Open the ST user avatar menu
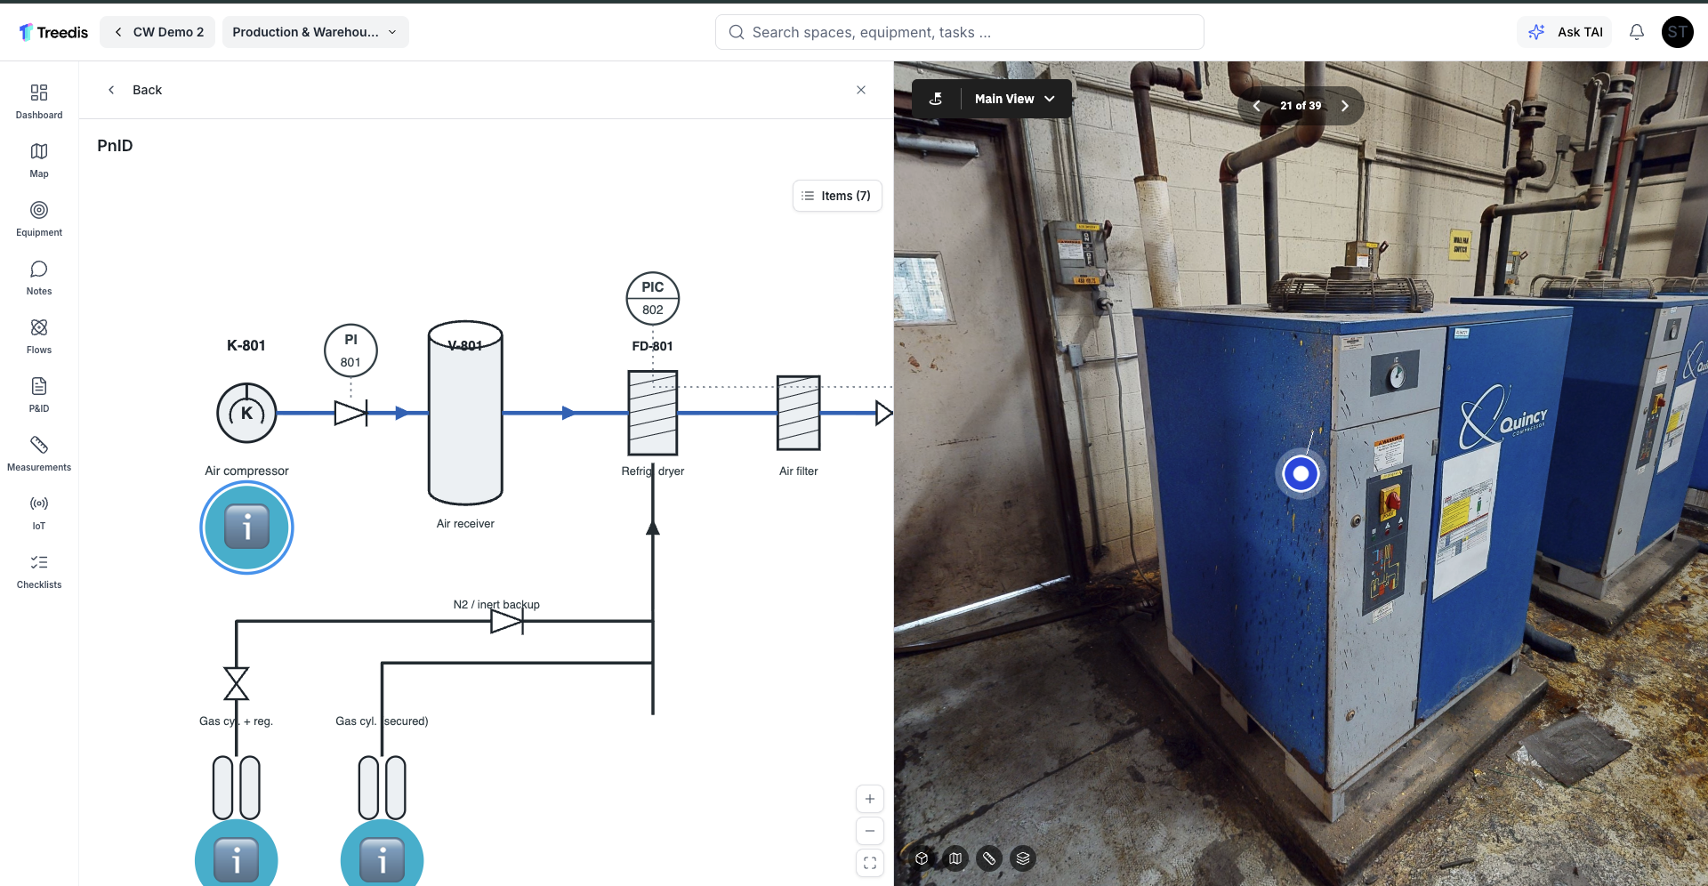The height and width of the screenshot is (886, 1708). point(1677,32)
